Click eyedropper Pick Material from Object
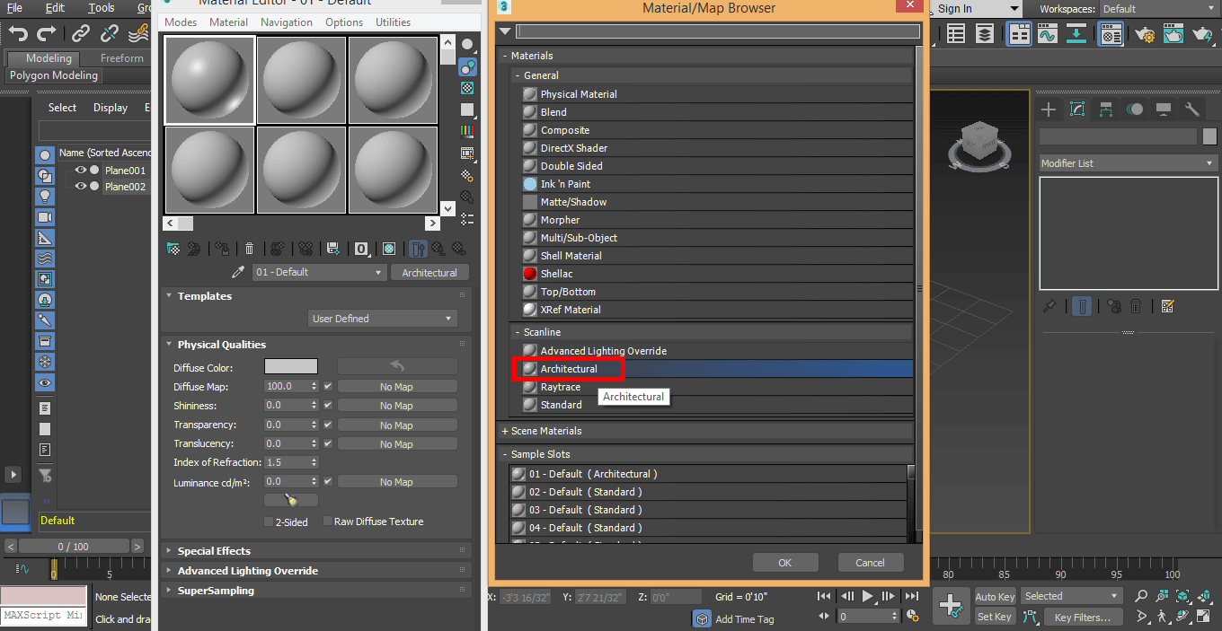 (x=238, y=272)
